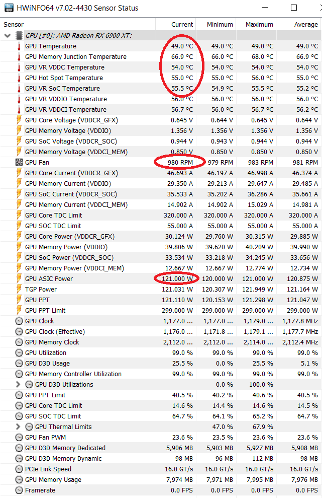Click clock icon of GPU Clock row
Screen dimensions: 322x498
[19, 321]
